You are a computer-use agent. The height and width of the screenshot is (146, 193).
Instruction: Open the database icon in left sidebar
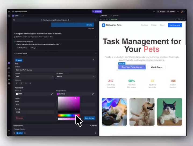coord(9,76)
